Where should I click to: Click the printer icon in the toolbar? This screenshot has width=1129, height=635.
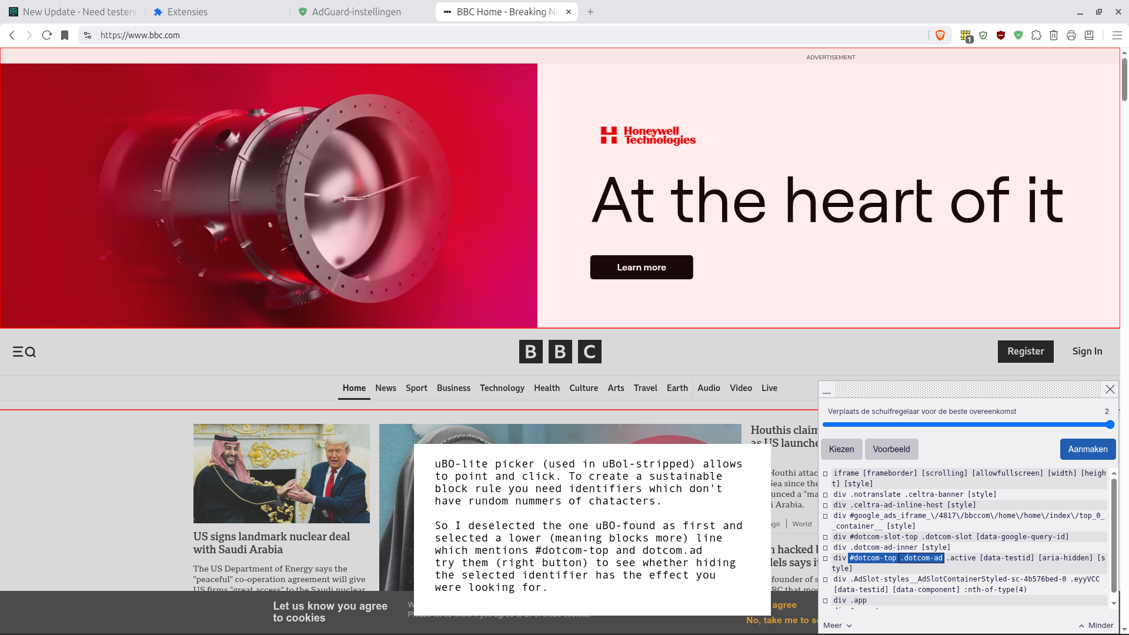pyautogui.click(x=1071, y=35)
